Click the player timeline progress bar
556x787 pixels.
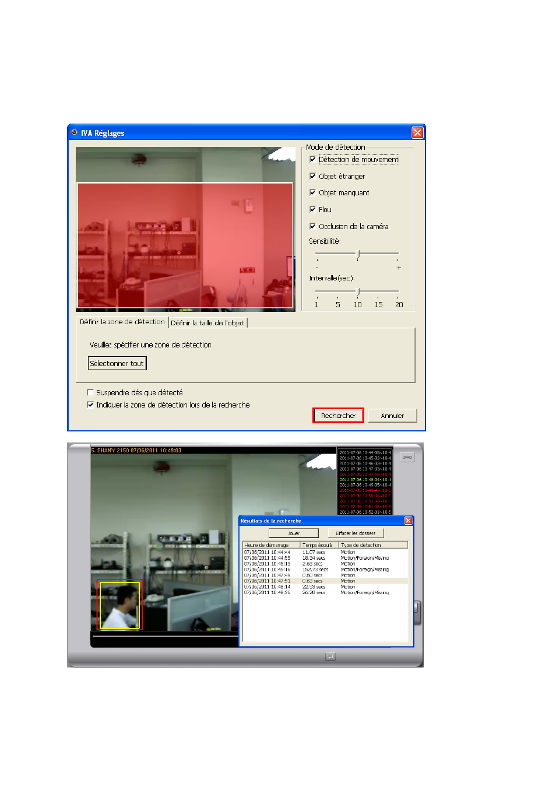tap(165, 637)
